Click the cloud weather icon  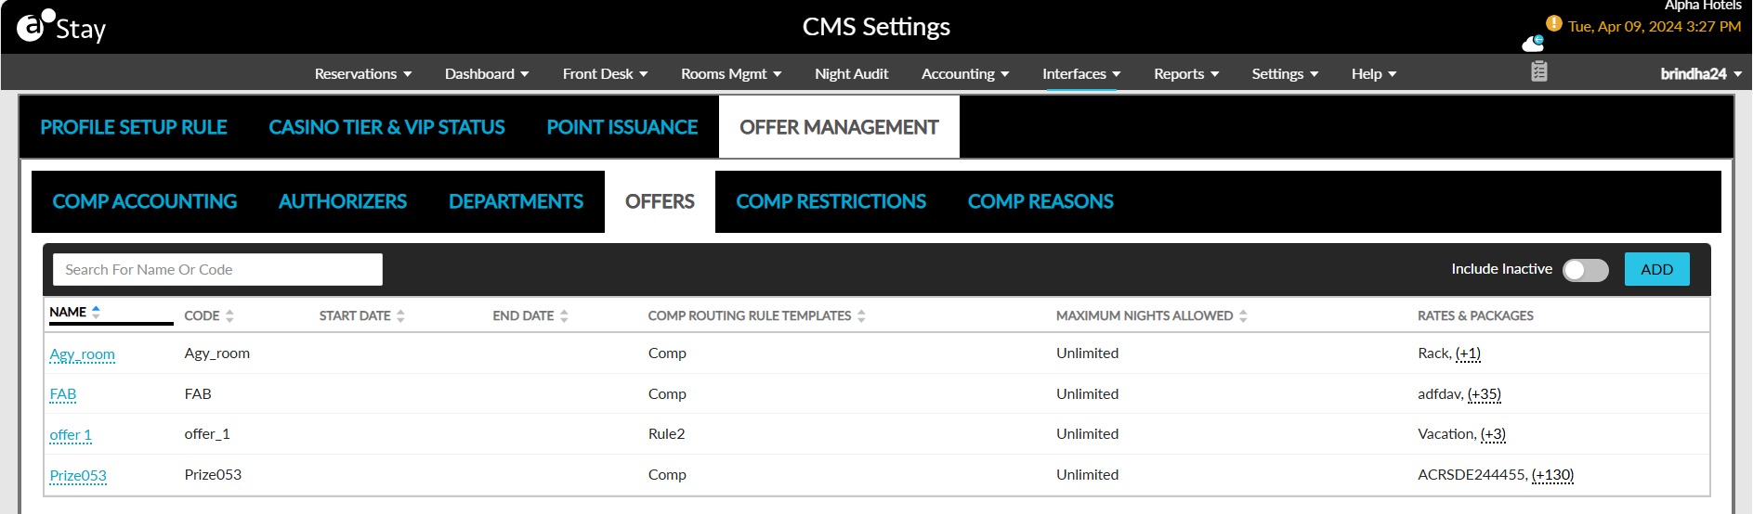1533,43
